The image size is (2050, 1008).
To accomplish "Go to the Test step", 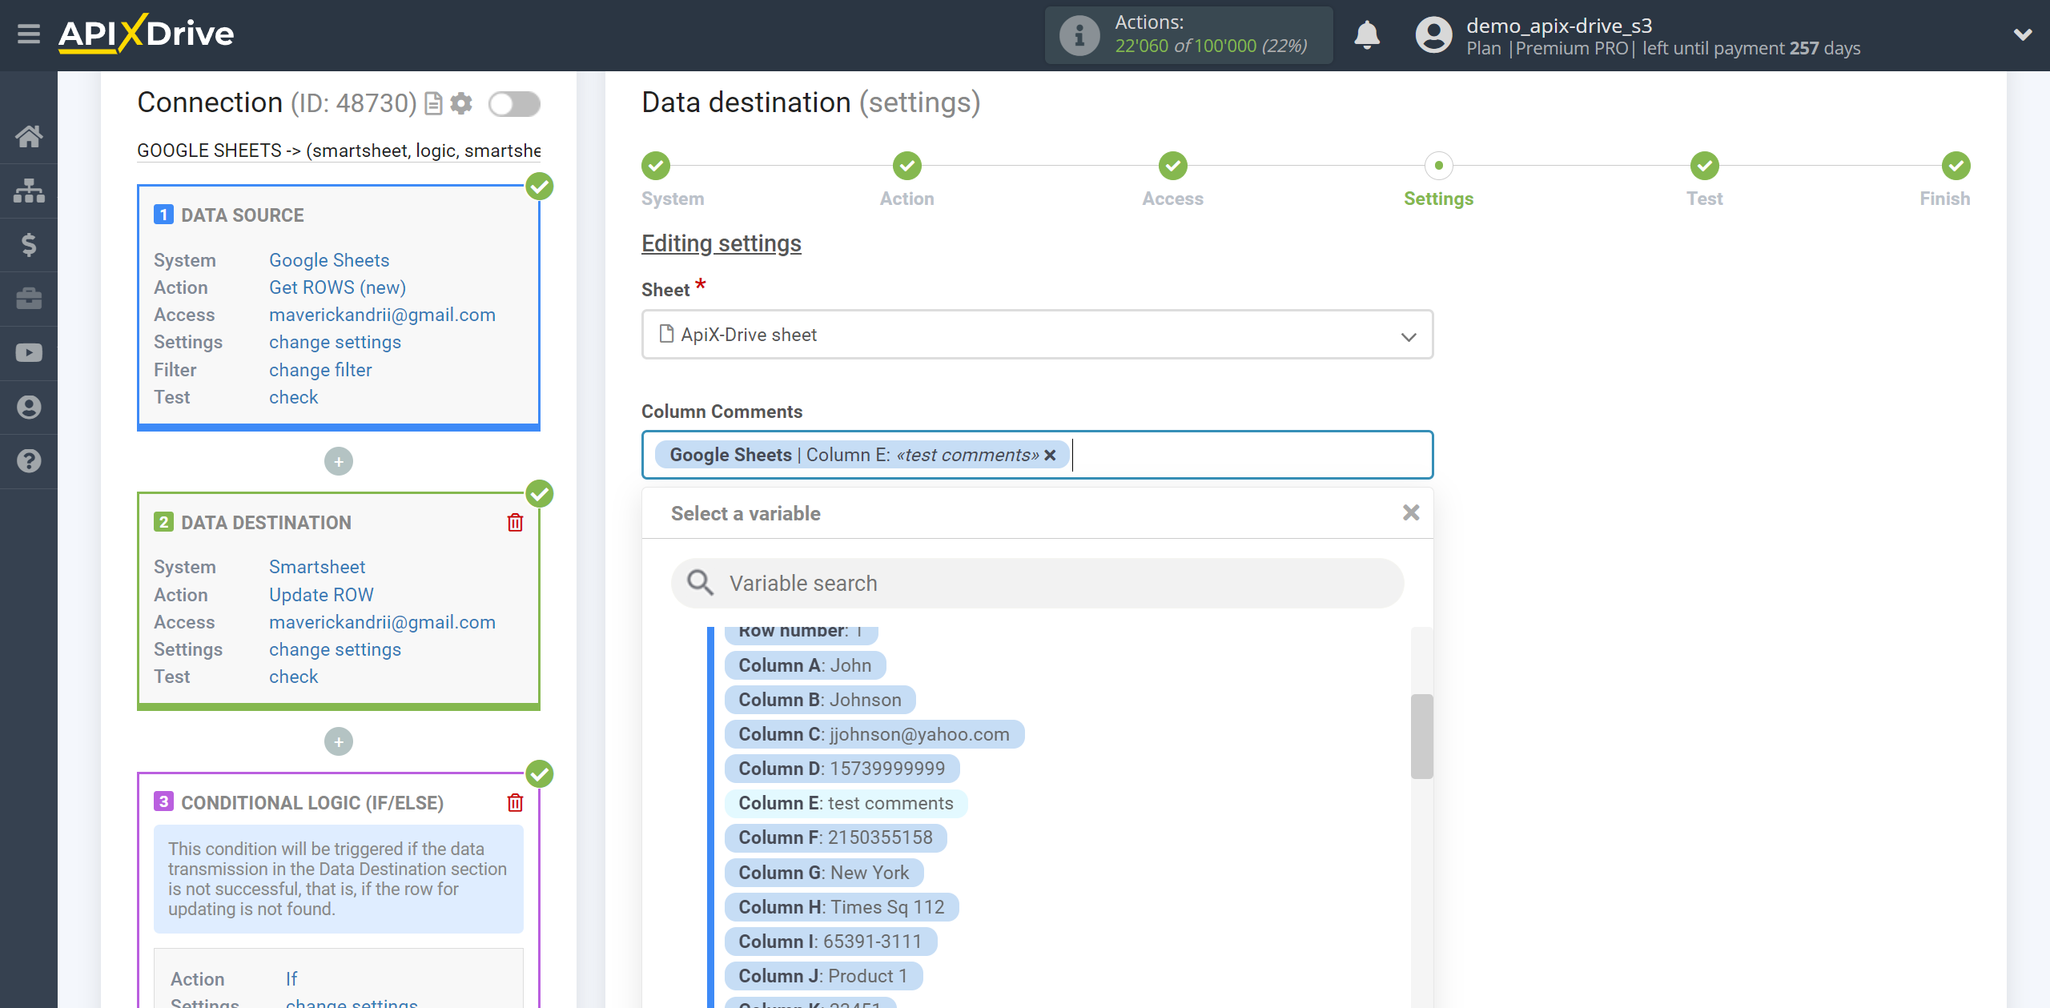I will pyautogui.click(x=1704, y=166).
